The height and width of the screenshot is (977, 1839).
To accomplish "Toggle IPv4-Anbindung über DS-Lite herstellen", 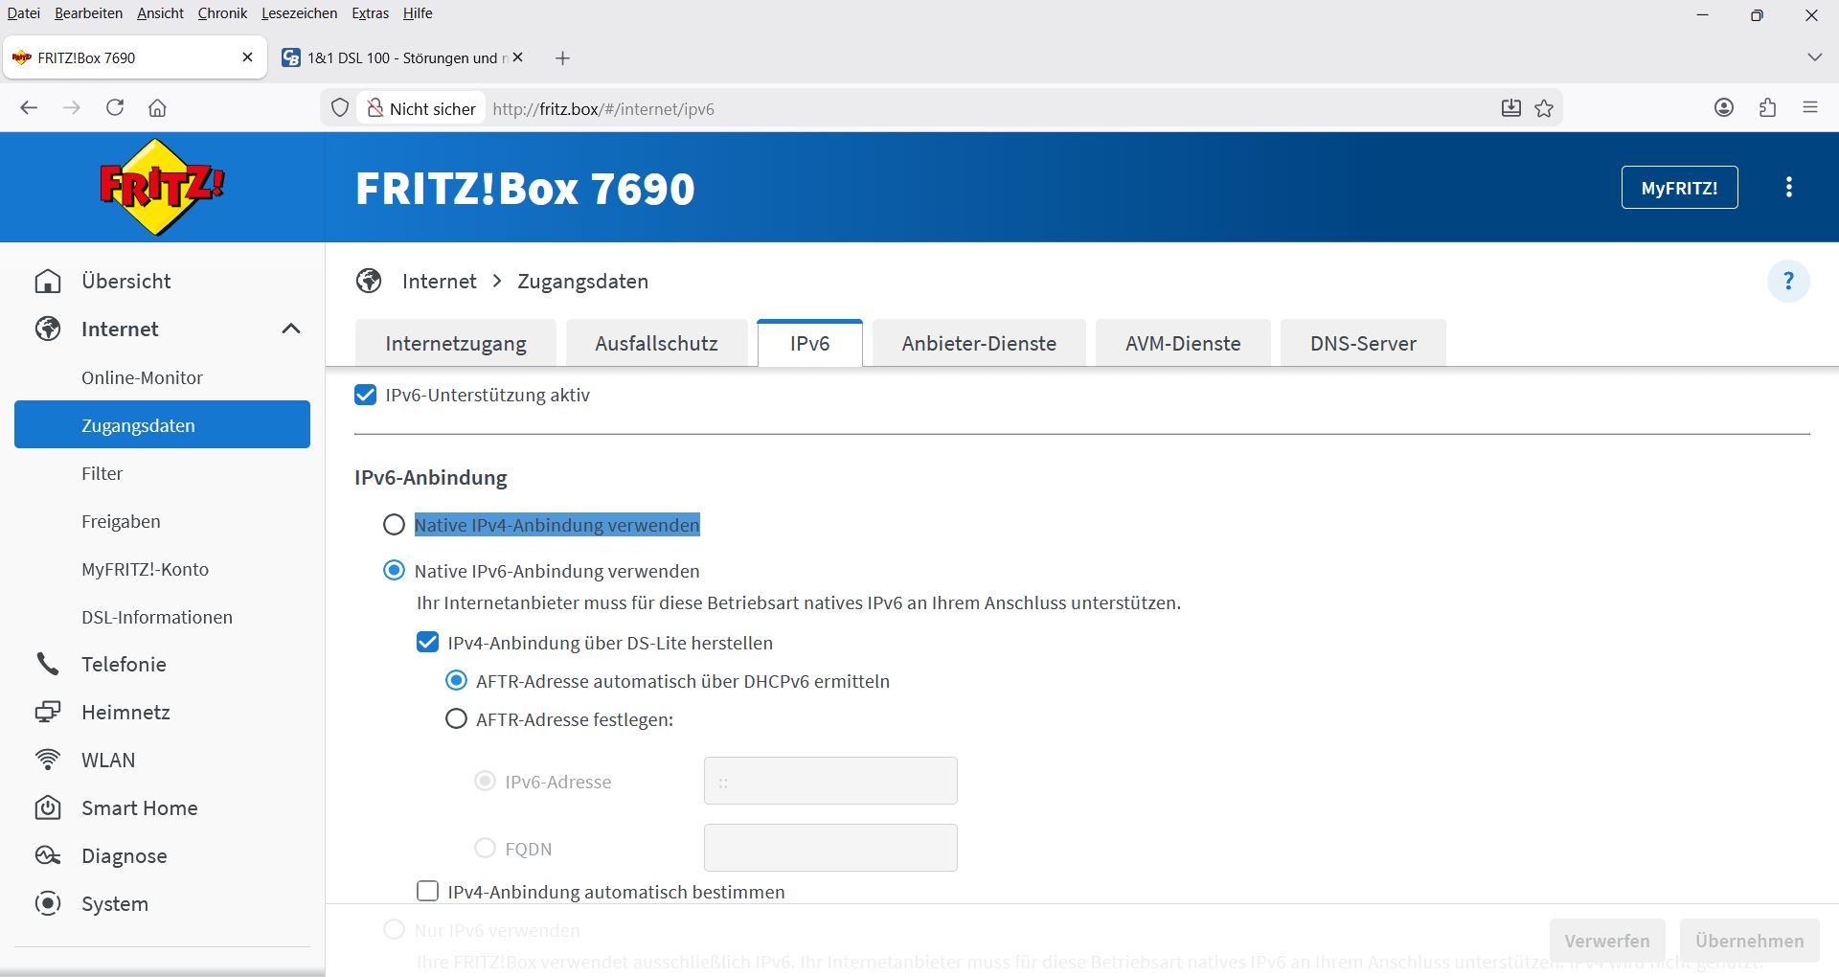I will pyautogui.click(x=427, y=643).
